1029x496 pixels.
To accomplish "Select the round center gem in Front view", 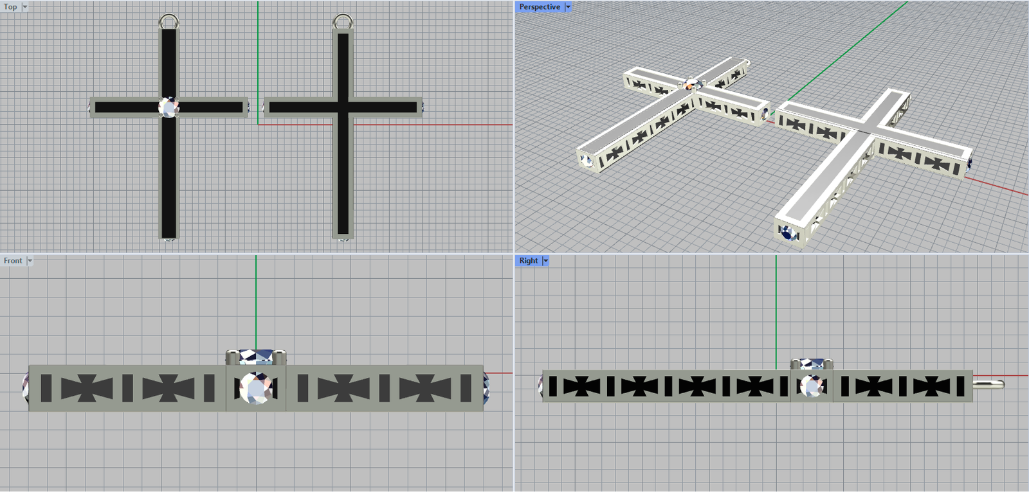I will 255,388.
